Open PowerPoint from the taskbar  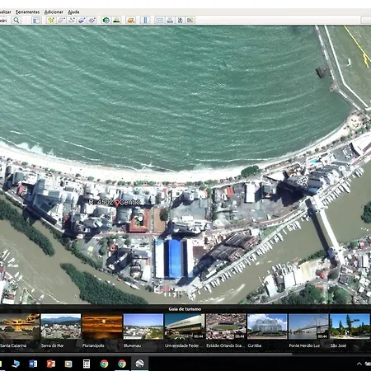(51, 364)
